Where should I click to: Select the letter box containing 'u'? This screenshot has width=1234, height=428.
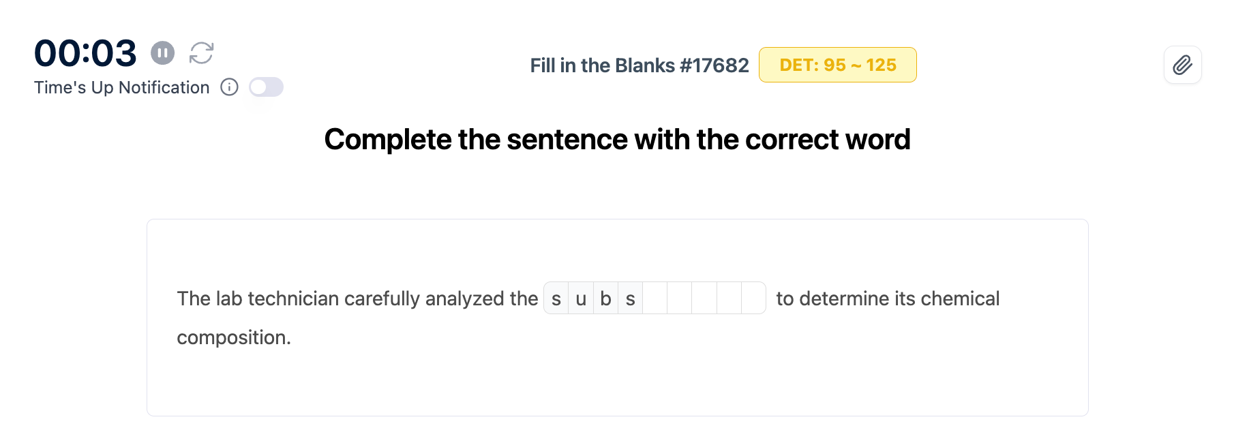(x=581, y=299)
